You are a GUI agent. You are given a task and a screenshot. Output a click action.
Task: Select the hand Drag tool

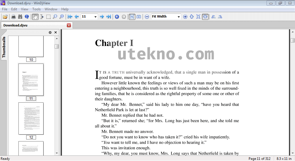tap(35, 17)
